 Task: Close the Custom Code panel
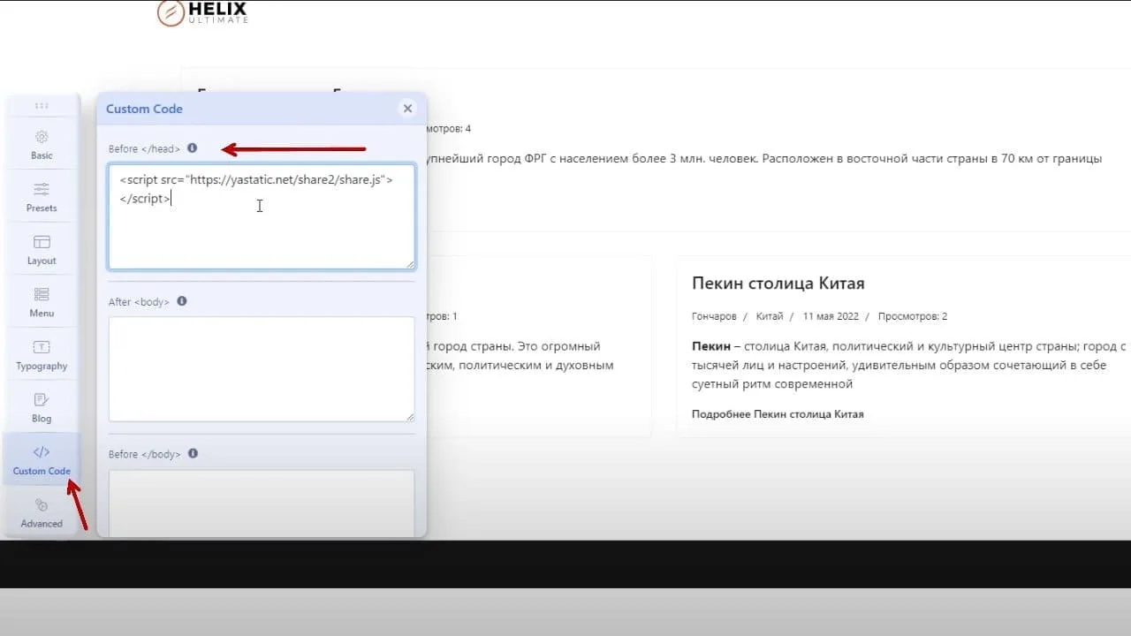(407, 109)
